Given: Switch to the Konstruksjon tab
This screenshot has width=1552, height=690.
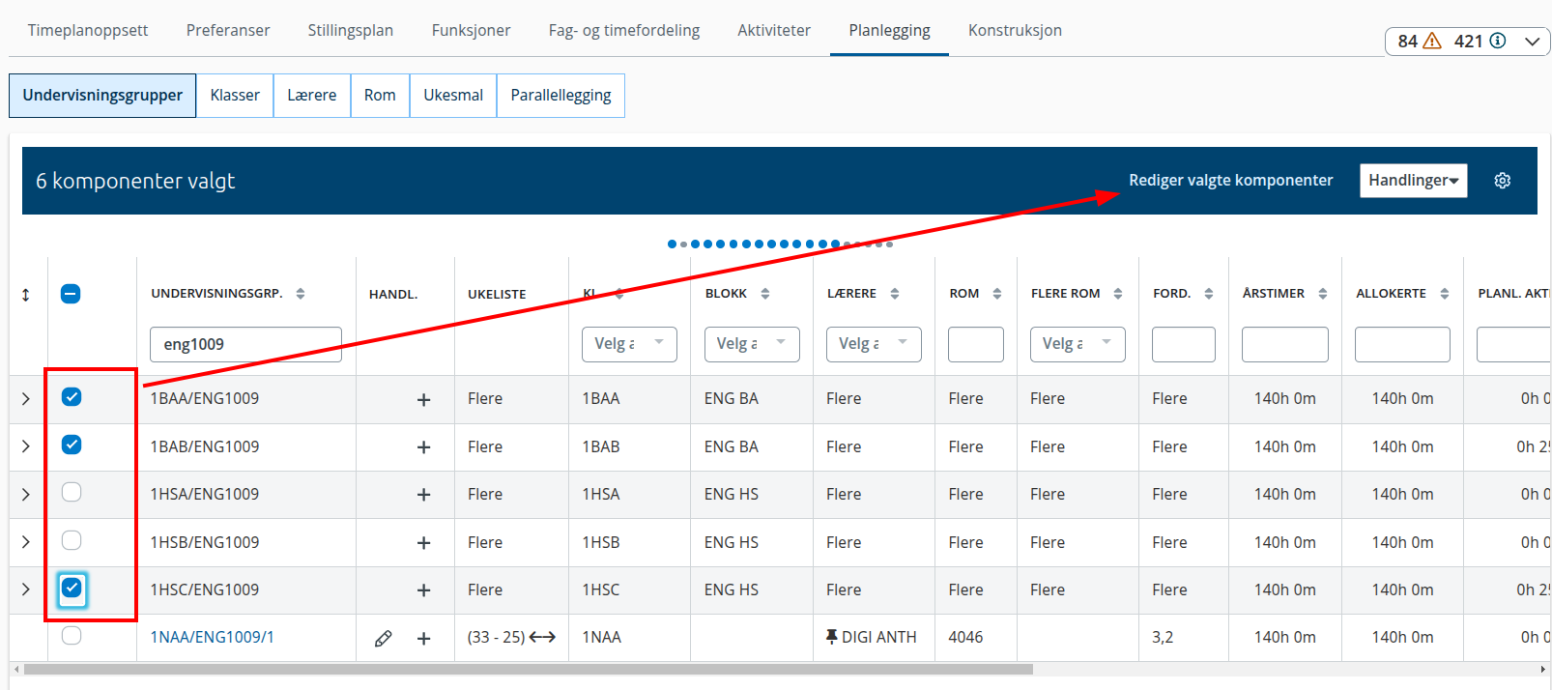Looking at the screenshot, I should click(x=1015, y=30).
